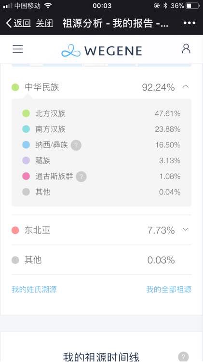The image size is (203, 362).
Task: Expand the 东北亚 section chevron
Action: coord(186,229)
